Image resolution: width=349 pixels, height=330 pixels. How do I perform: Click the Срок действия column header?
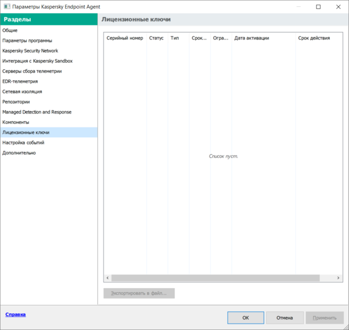(x=319, y=38)
